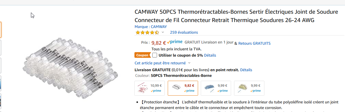Select the first highlighted thumbnail in left strip
Screen dimensions: 345x112
click(x=1, y=29)
